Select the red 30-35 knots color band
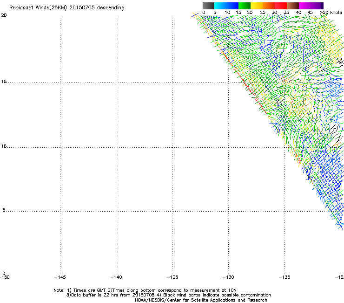Image resolution: width=344 pixels, height=303 pixels. pyautogui.click(x=281, y=6)
